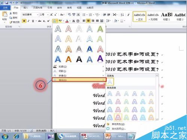187x140 pixels.
Task: Select the black bold A text effect
Action: (x=79, y=59)
